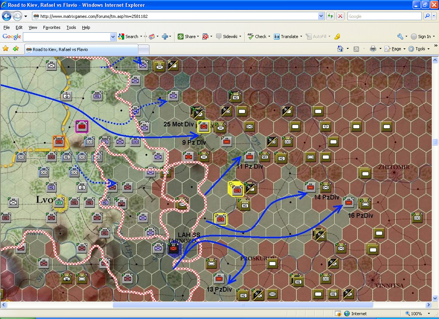Expand the address bar history dropdown
The width and height of the screenshot is (439, 319).
[x=321, y=16]
